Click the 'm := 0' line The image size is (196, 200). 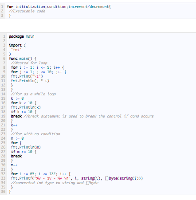[17, 138]
